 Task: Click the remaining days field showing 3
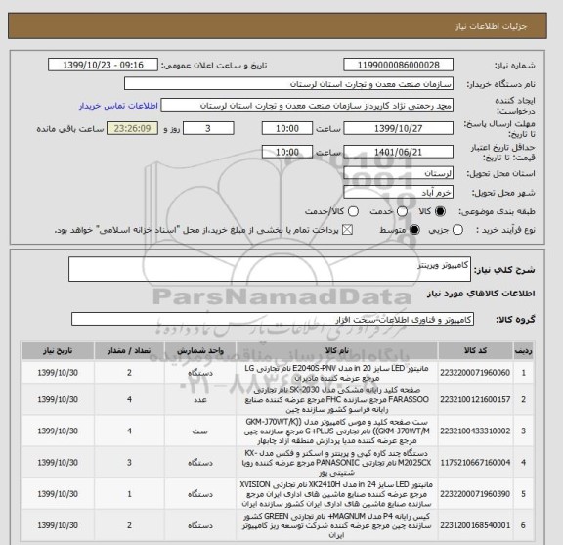208,128
